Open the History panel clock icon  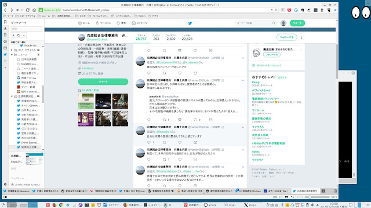[x=5, y=42]
